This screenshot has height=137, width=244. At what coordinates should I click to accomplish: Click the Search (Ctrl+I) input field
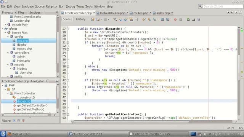[x=223, y=6]
